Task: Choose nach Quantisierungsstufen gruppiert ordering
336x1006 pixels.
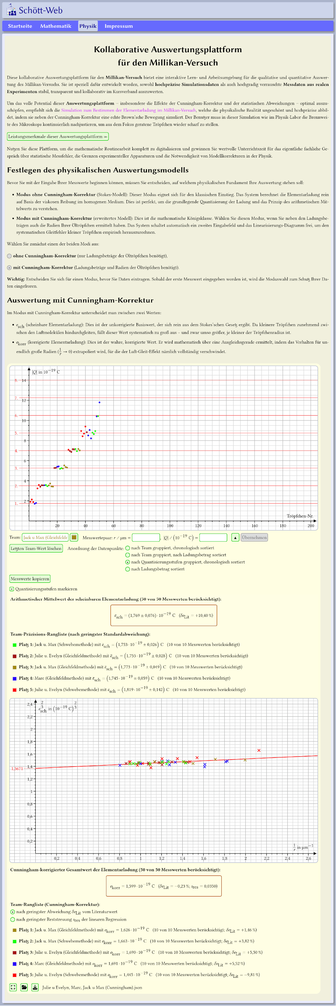Action: click(128, 562)
